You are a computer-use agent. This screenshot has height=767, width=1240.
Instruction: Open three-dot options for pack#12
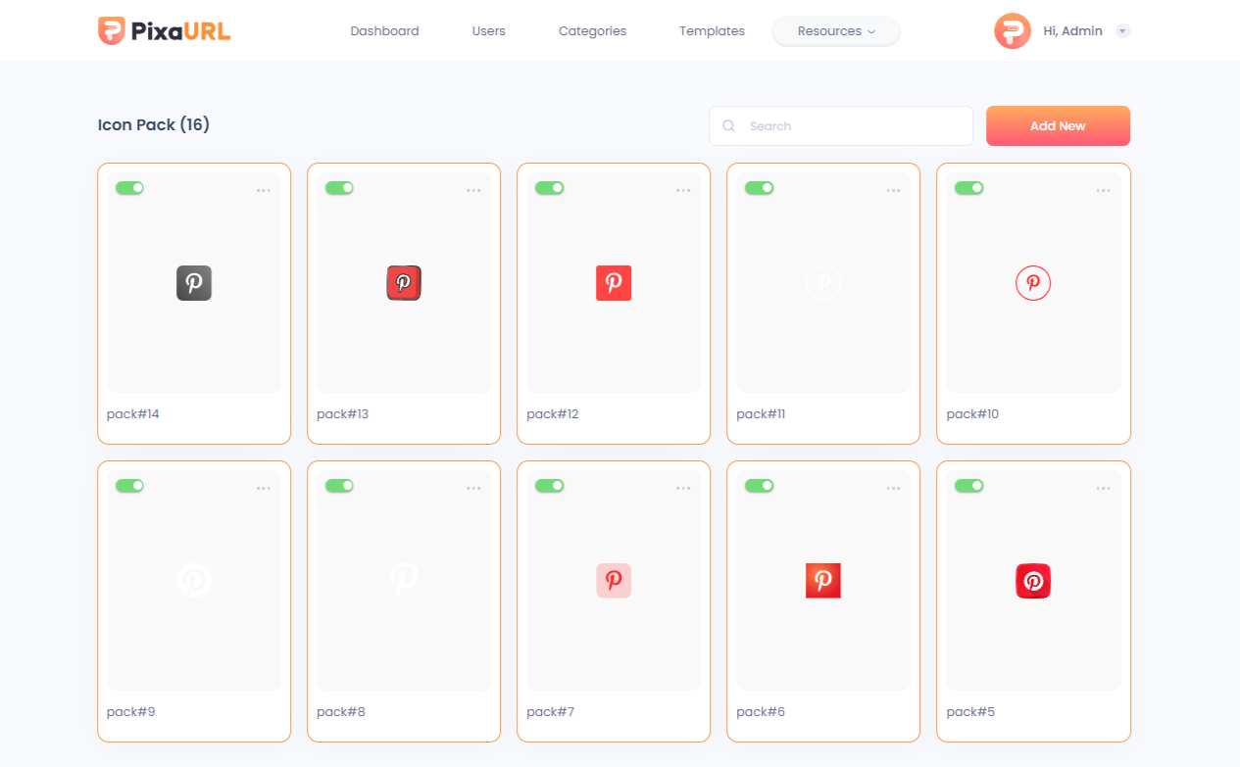coord(683,190)
